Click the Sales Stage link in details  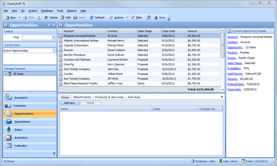(235, 63)
